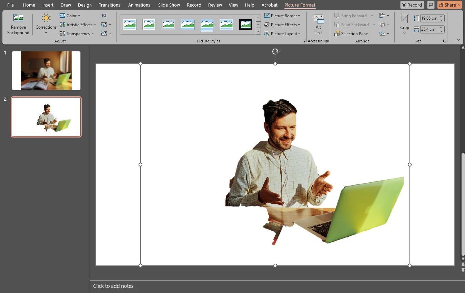Click the top-left picture resize handle
Image resolution: width=465 pixels, height=293 pixels.
click(140, 64)
